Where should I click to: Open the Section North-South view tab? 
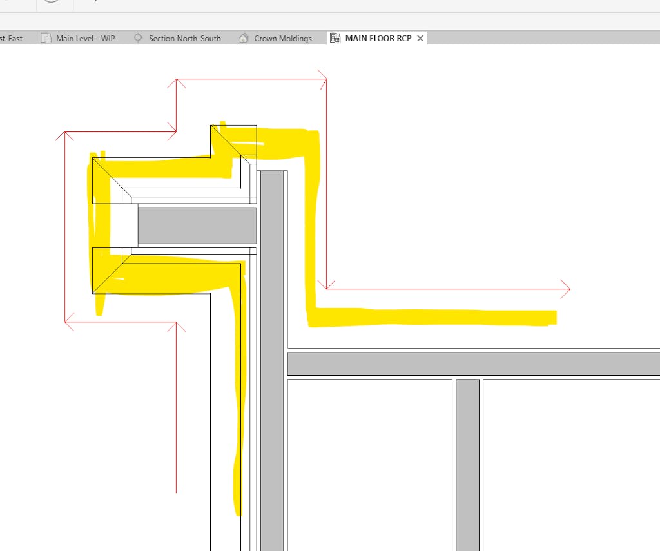click(184, 39)
